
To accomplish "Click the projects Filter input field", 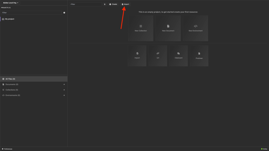I will pyautogui.click(x=32, y=13).
